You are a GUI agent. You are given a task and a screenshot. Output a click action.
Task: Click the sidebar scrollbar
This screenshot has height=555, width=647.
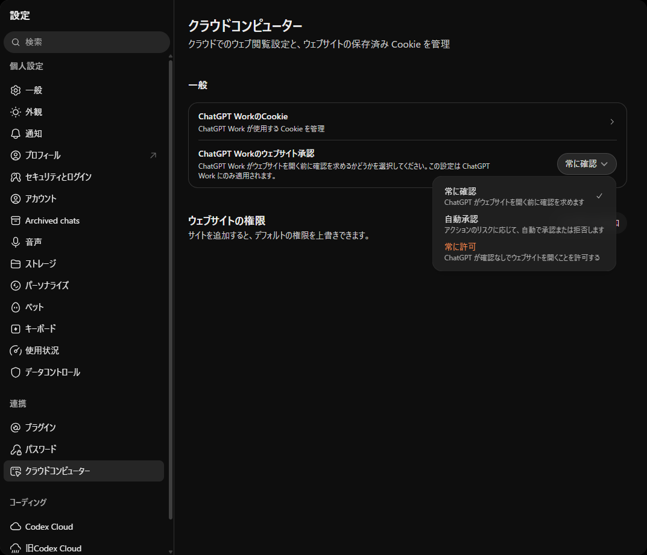click(171, 289)
